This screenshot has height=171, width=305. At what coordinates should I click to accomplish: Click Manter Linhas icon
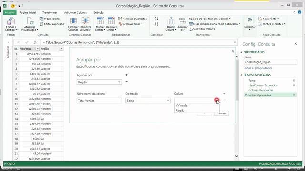pyautogui.click(x=100, y=21)
